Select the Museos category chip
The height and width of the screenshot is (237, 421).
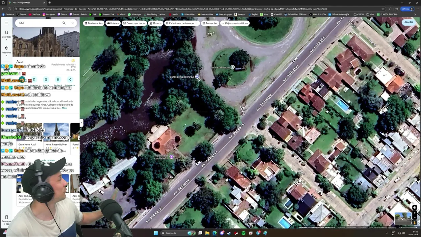pos(155,23)
